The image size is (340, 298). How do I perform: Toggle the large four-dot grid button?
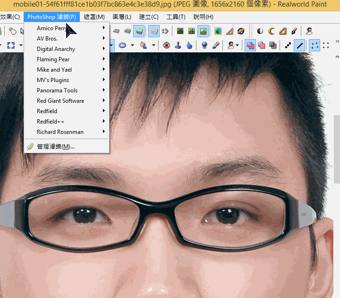(314, 45)
